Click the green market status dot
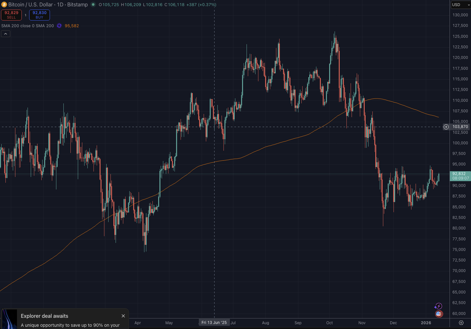 click(93, 4)
